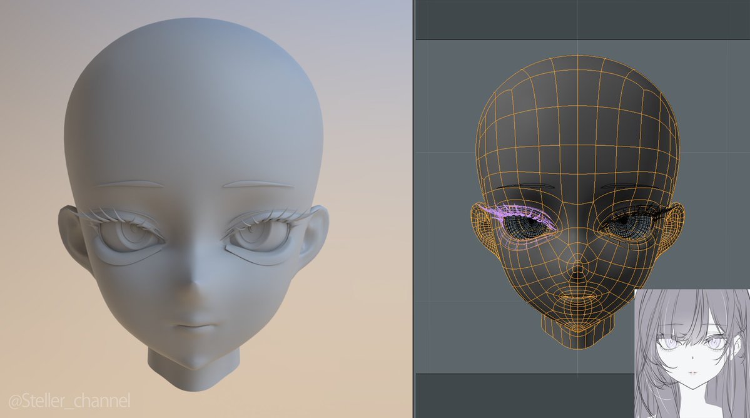
Task: Click the wireframe eye without purple highlight
Action: coord(629,222)
